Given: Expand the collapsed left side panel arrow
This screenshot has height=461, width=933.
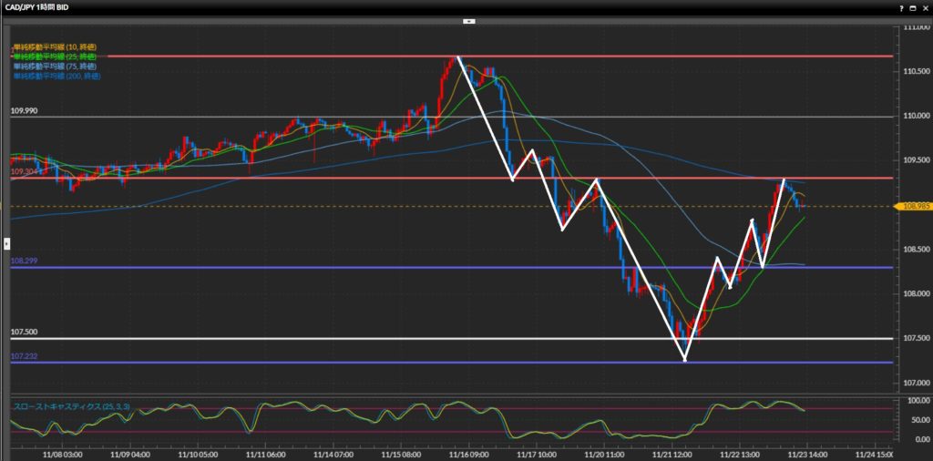Looking at the screenshot, I should point(5,243).
